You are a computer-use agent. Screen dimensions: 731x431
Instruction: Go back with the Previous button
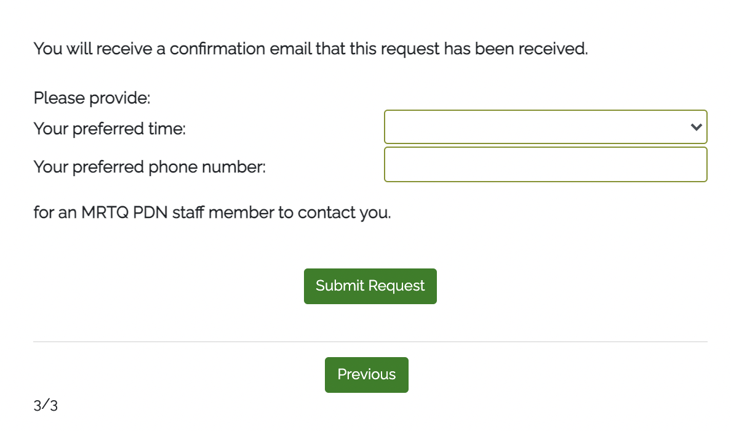(x=366, y=374)
